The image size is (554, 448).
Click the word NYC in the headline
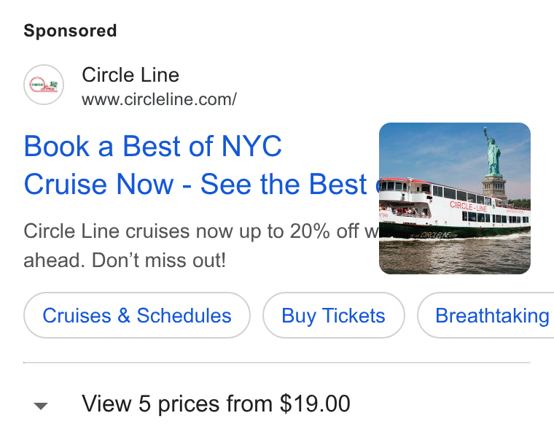pyautogui.click(x=251, y=146)
